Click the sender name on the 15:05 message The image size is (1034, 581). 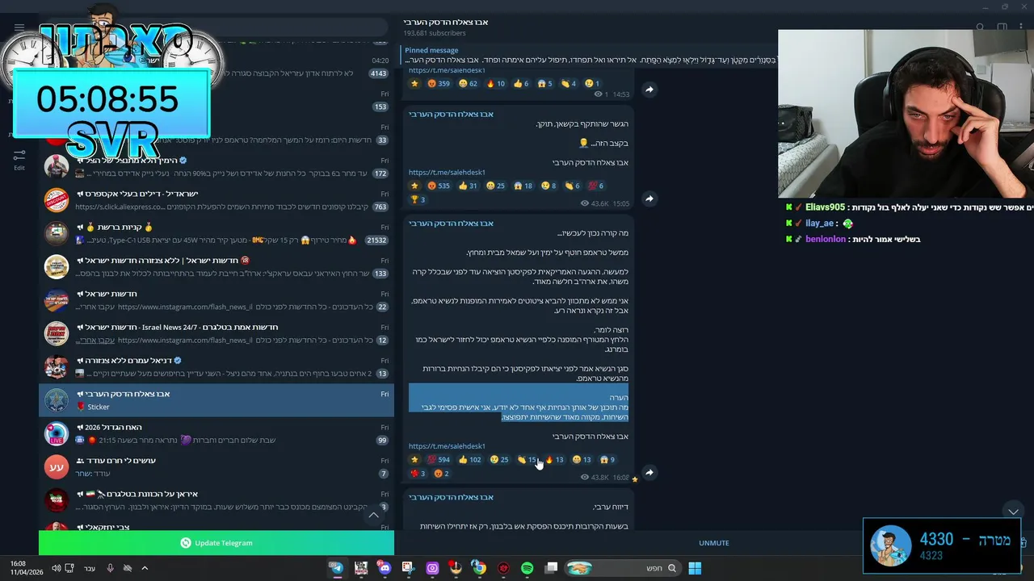click(450, 114)
